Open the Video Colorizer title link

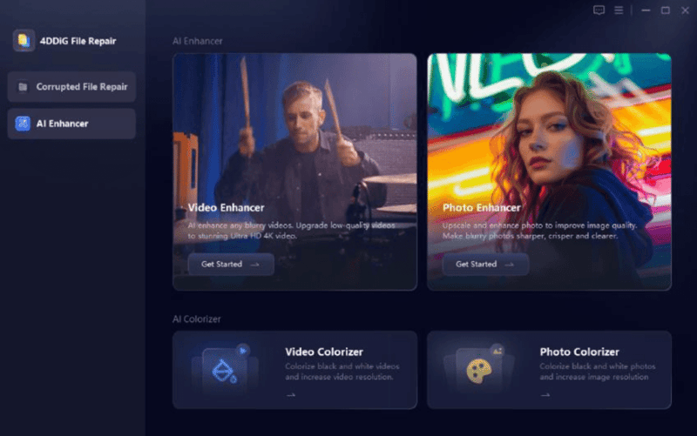[x=323, y=352]
